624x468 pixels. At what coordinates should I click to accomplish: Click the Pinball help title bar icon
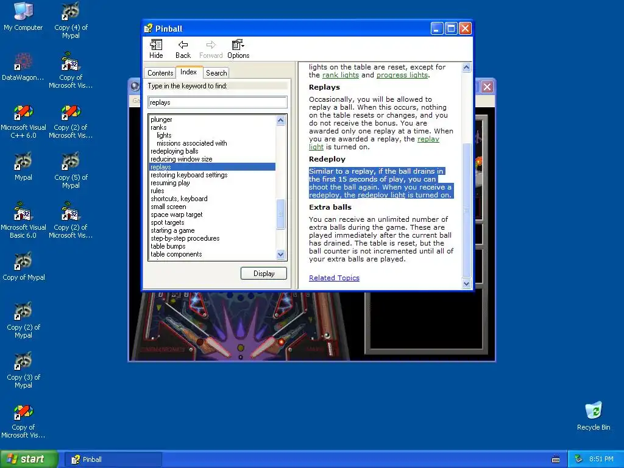point(149,28)
